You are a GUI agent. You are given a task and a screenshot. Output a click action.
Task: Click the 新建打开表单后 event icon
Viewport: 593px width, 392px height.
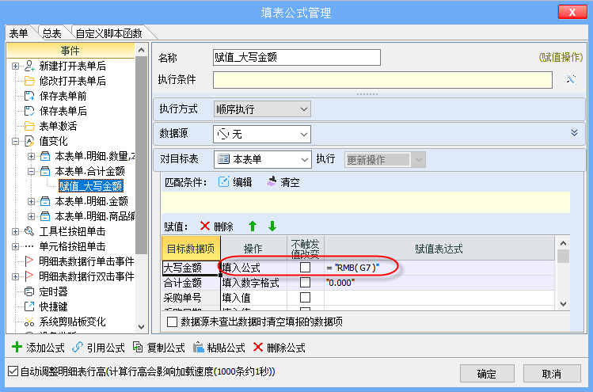click(29, 66)
